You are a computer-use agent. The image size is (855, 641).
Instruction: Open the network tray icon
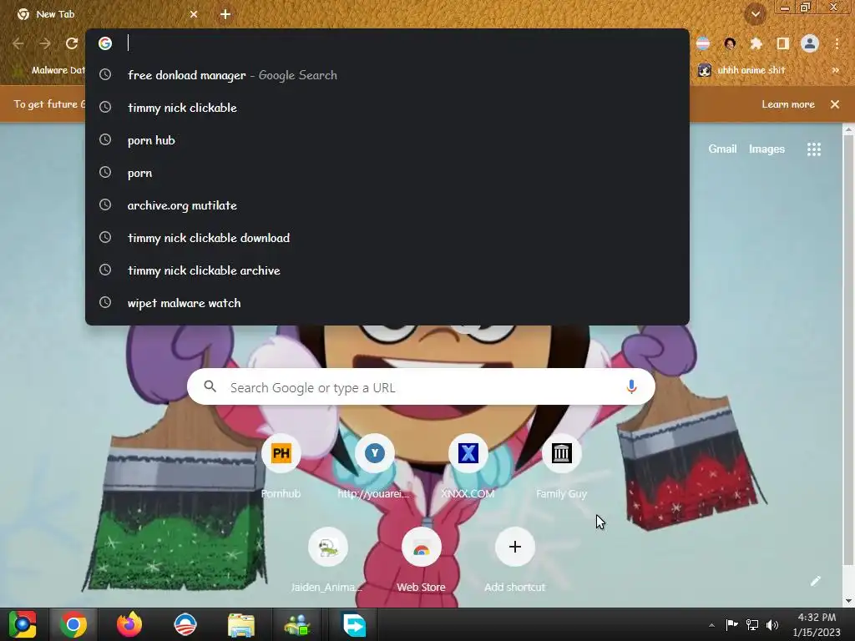click(752, 624)
